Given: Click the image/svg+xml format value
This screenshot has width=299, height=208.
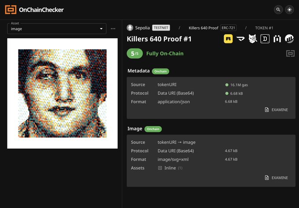Looking at the screenshot, I should (173, 160).
